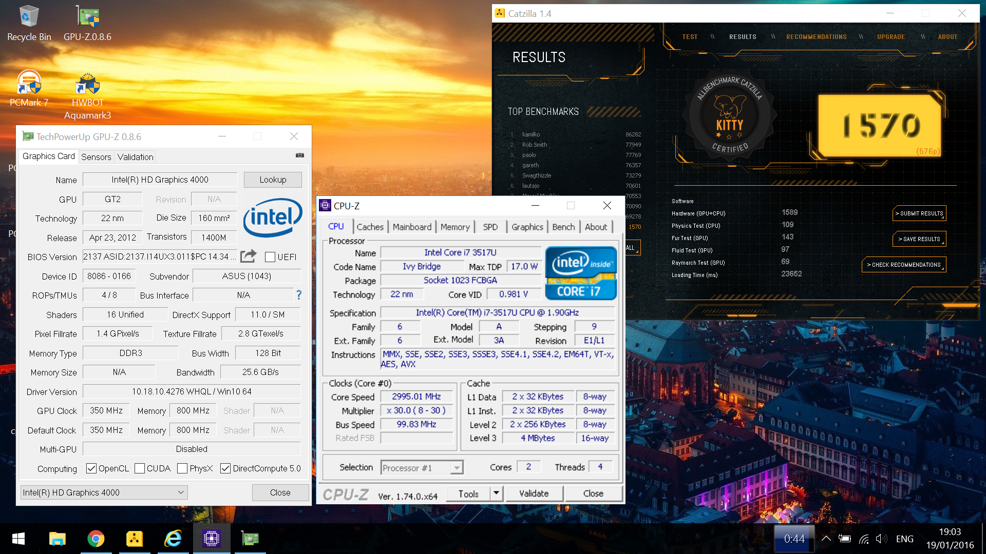This screenshot has width=986, height=554.
Task: Click the battery tray icon
Action: [845, 539]
